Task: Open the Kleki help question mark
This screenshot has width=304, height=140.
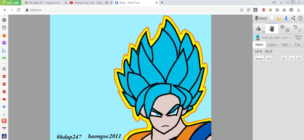Action: point(300,18)
